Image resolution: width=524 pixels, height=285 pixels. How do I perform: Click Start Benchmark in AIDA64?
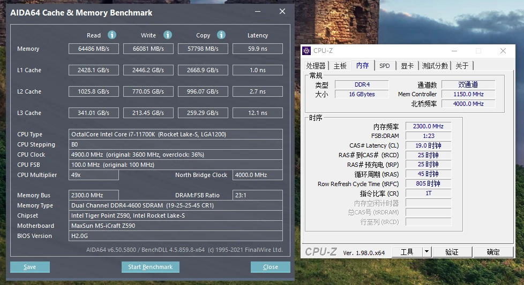click(x=151, y=267)
